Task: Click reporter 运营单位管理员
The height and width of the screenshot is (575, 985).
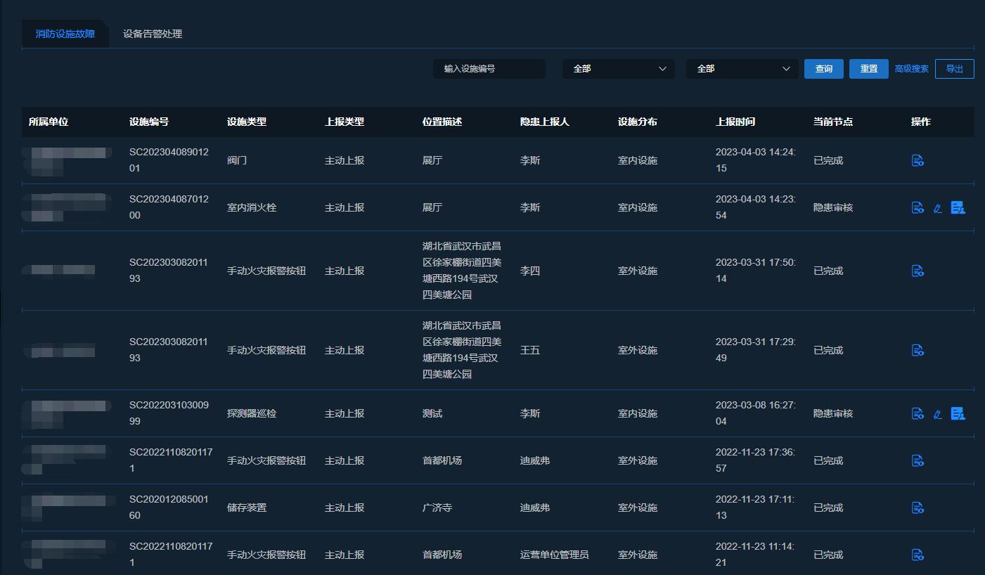Action: pyautogui.click(x=555, y=555)
